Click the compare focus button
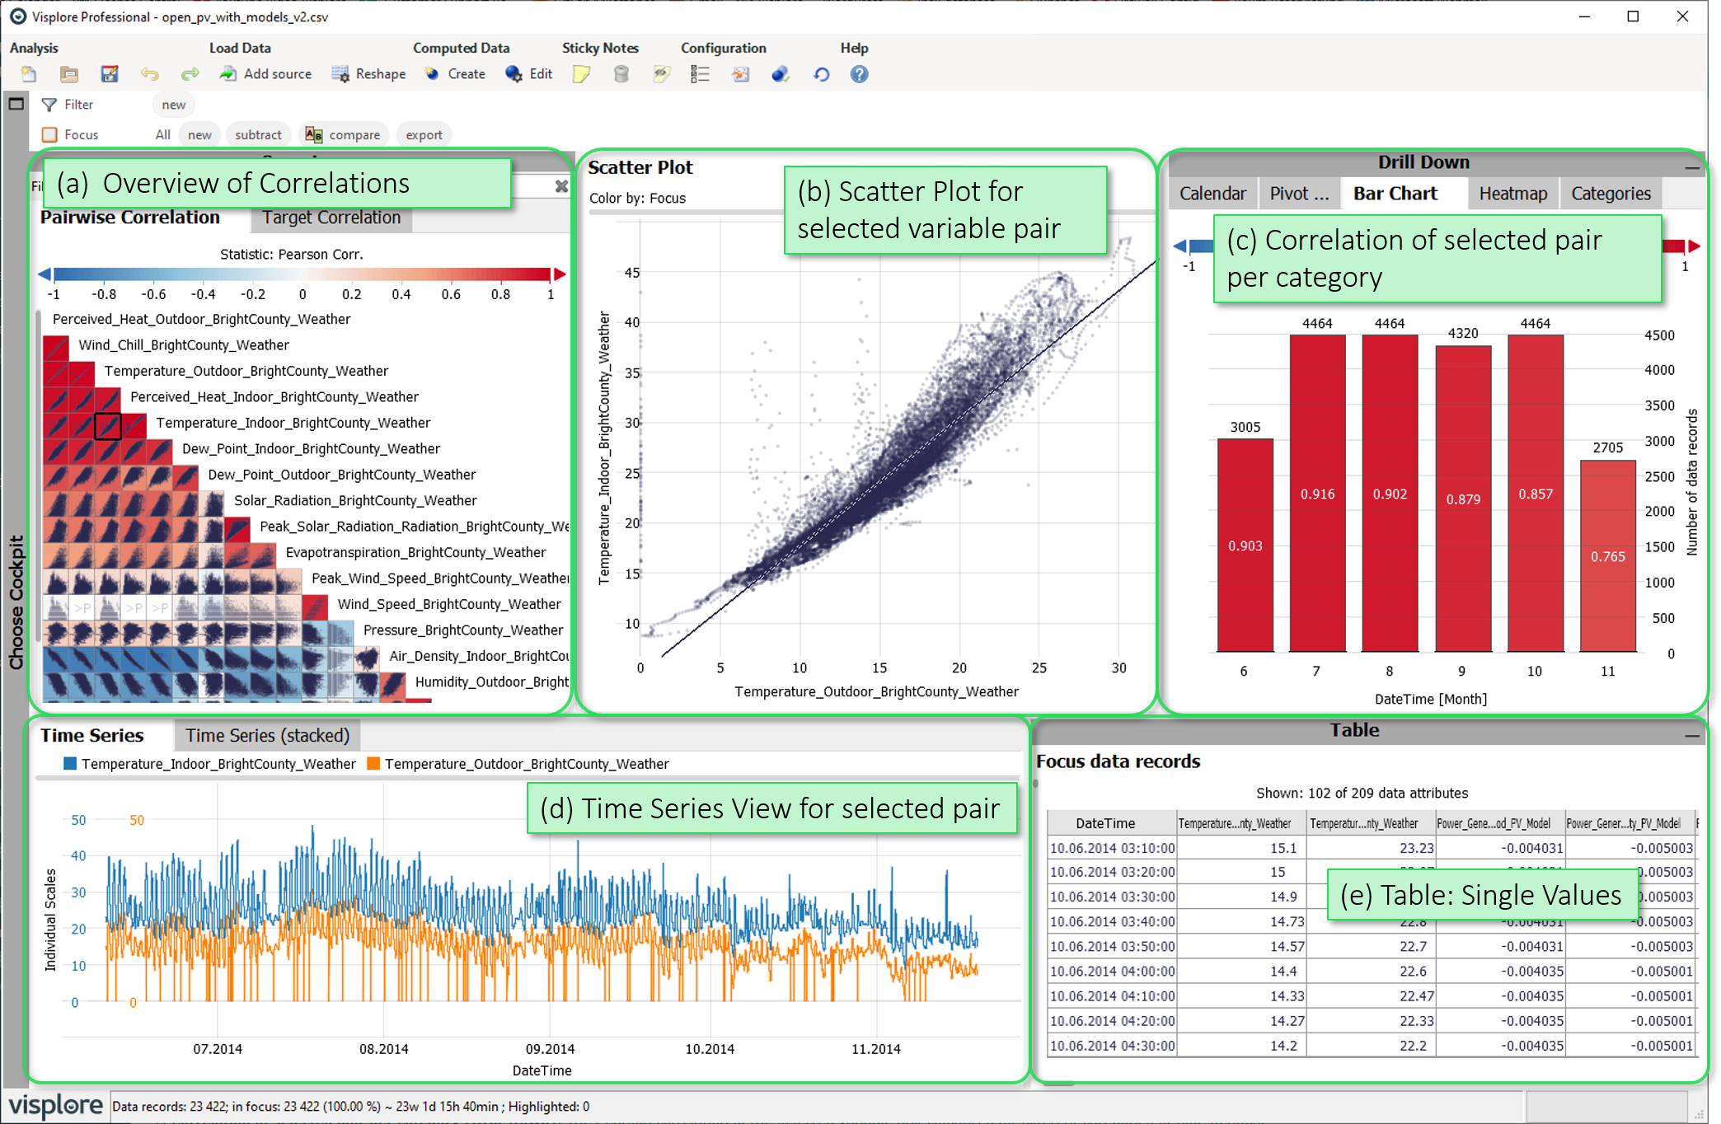Image resolution: width=1721 pixels, height=1124 pixels. pos(344,134)
